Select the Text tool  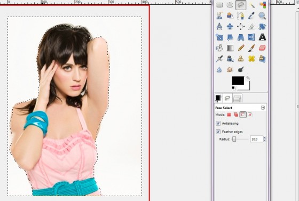pyautogui.click(x=262, y=37)
